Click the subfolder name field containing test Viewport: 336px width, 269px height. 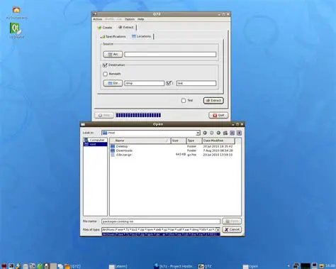click(x=196, y=83)
